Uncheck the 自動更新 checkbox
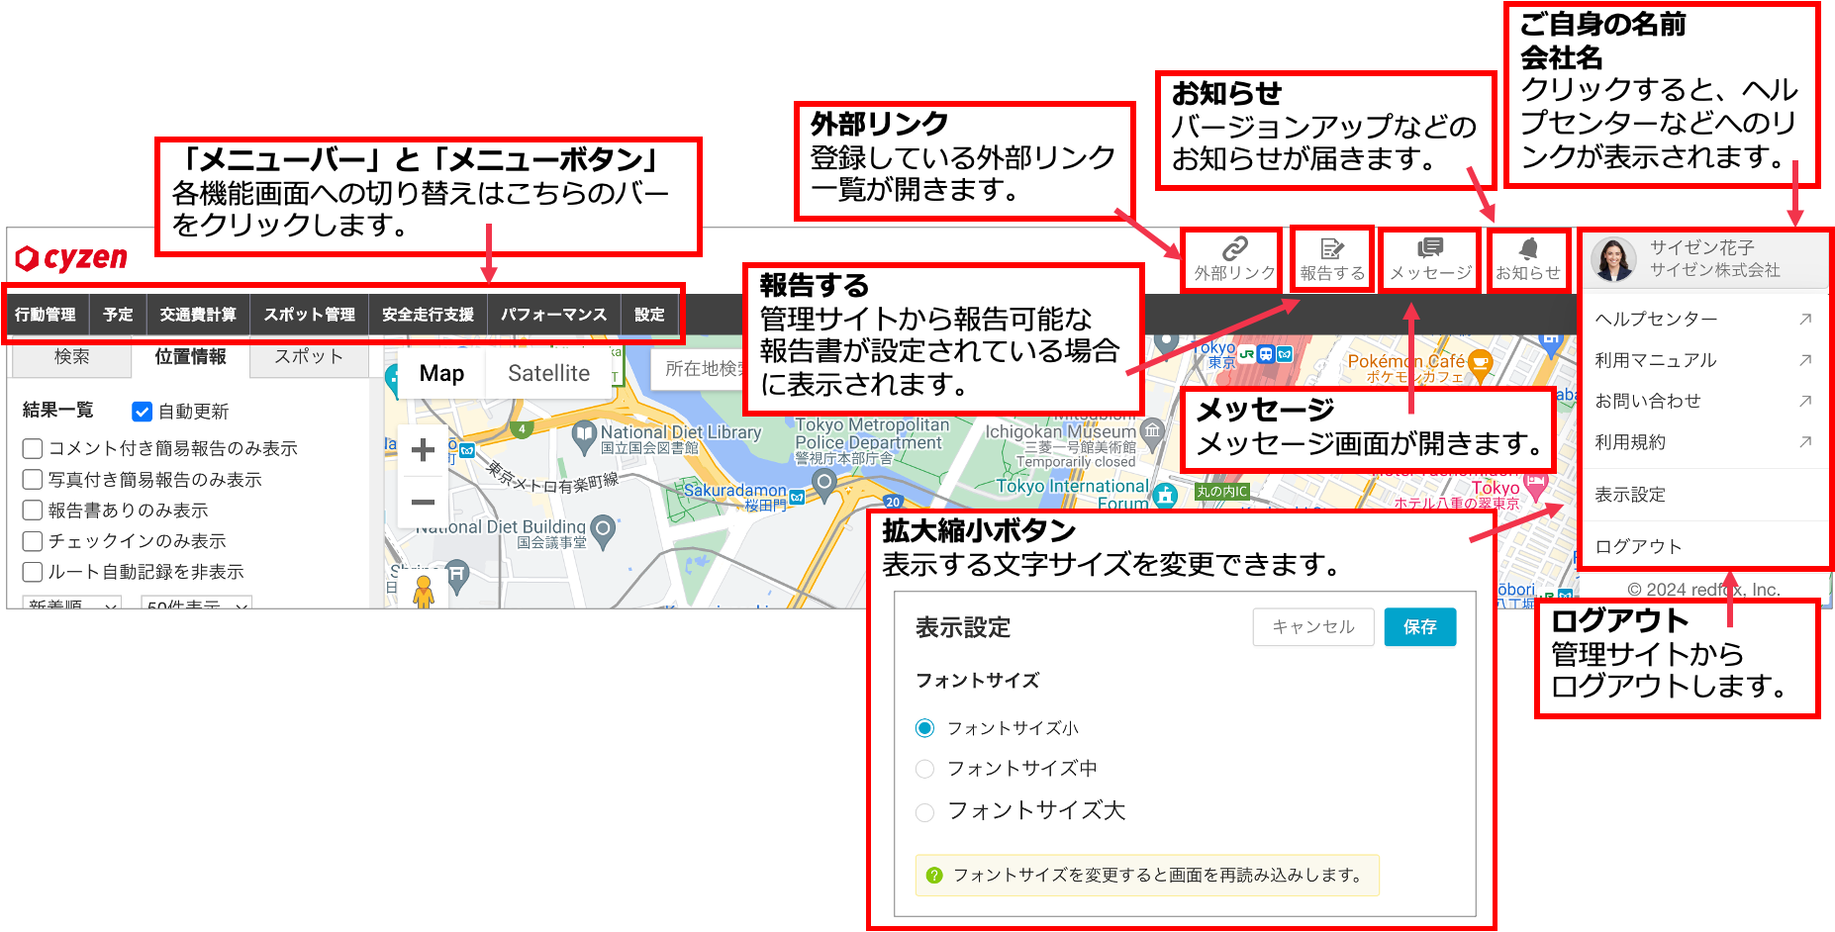 (x=143, y=412)
